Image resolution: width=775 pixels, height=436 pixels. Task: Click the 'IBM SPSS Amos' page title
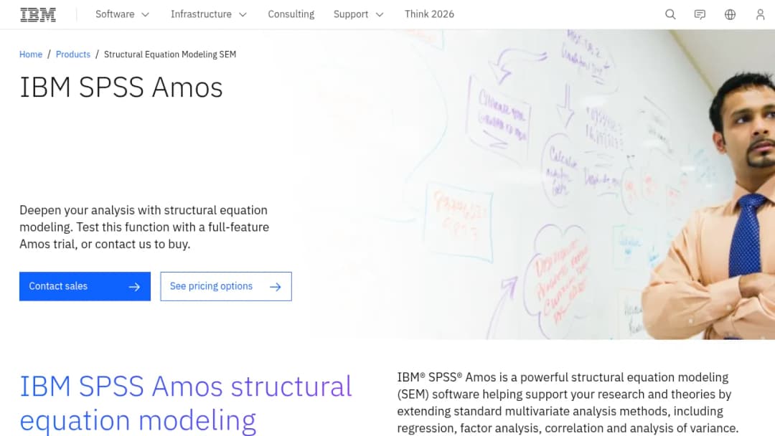(x=121, y=87)
